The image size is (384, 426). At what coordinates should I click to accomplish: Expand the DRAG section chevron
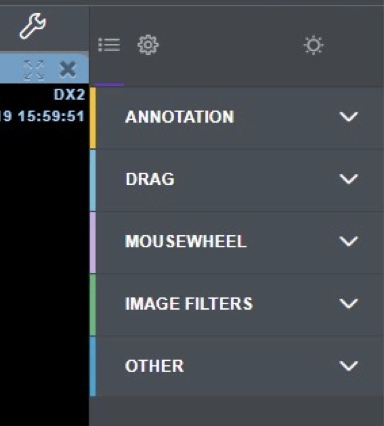(x=348, y=179)
